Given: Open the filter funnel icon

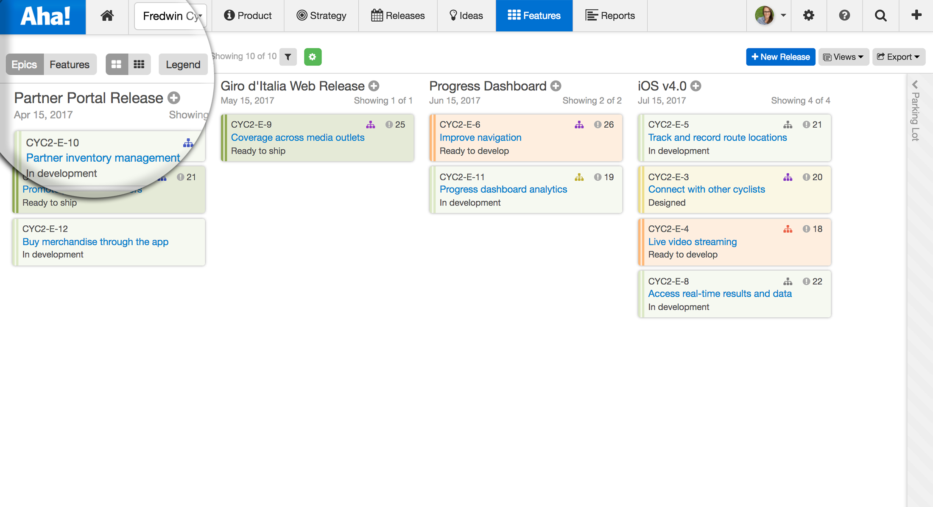Looking at the screenshot, I should [x=288, y=57].
